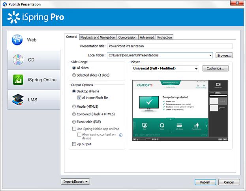Viewport: 246px width, 191px height.
Task: Choose Mobile (HTML5) output option
Action: click(74, 107)
